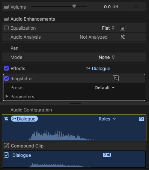Open the Ringshifter Preset Default dropdown

(104, 88)
